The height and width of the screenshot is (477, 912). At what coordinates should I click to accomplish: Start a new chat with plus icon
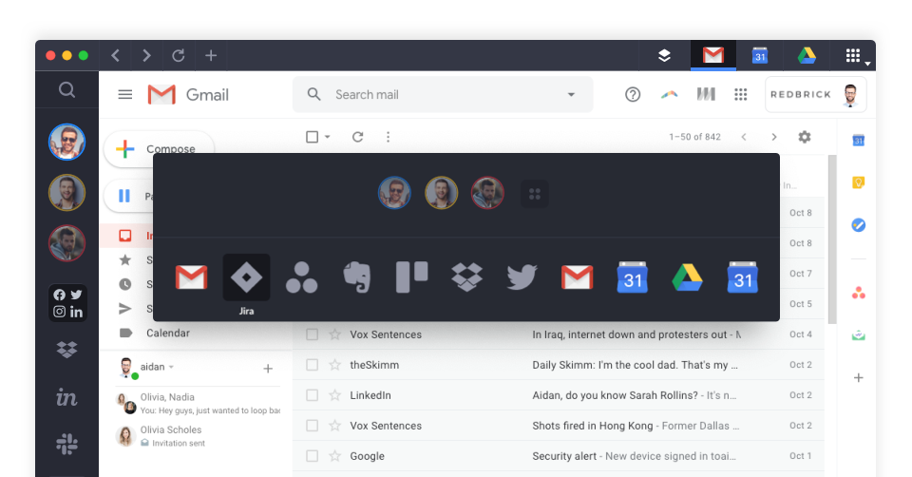pos(268,369)
